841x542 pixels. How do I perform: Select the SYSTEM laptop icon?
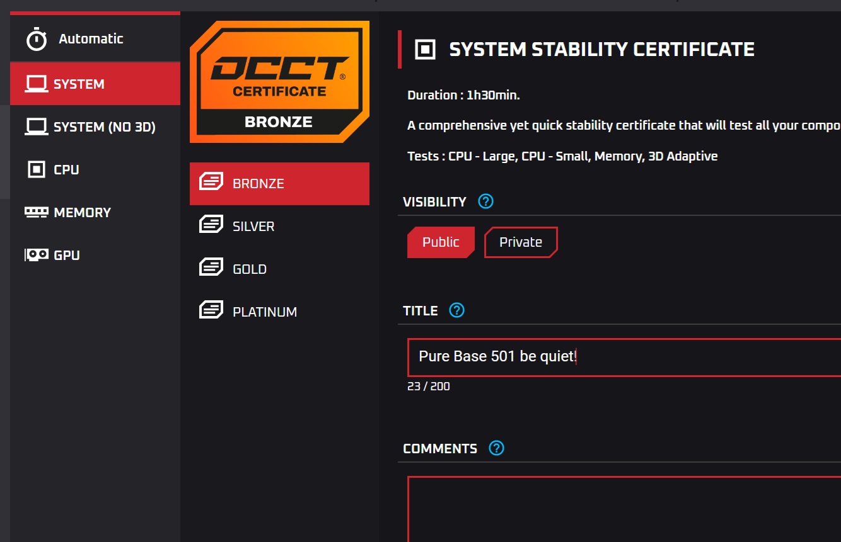tap(36, 84)
